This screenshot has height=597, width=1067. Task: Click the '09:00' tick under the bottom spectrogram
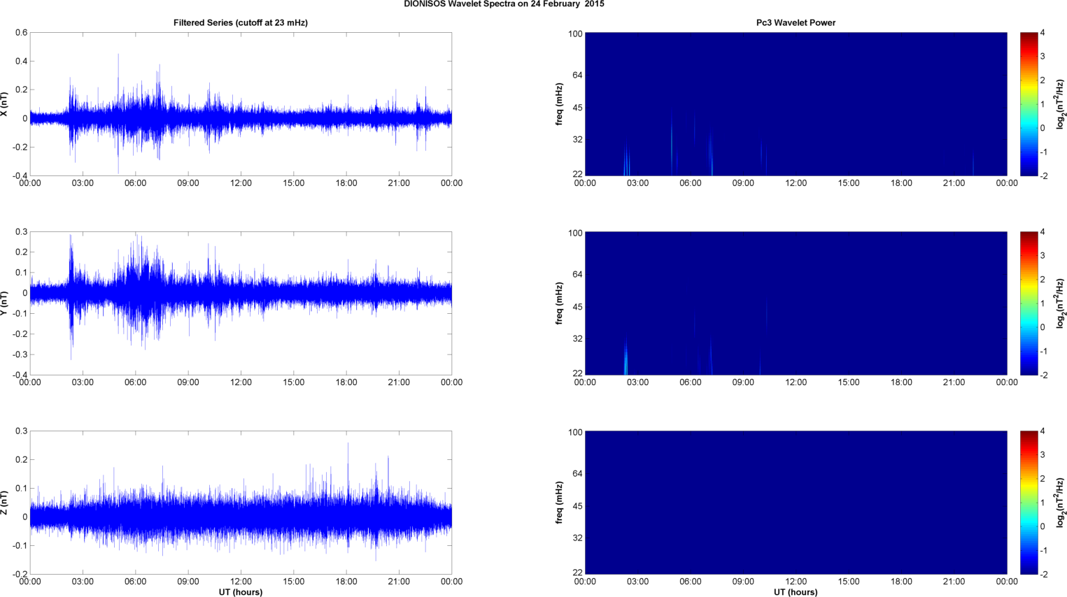coord(743,582)
